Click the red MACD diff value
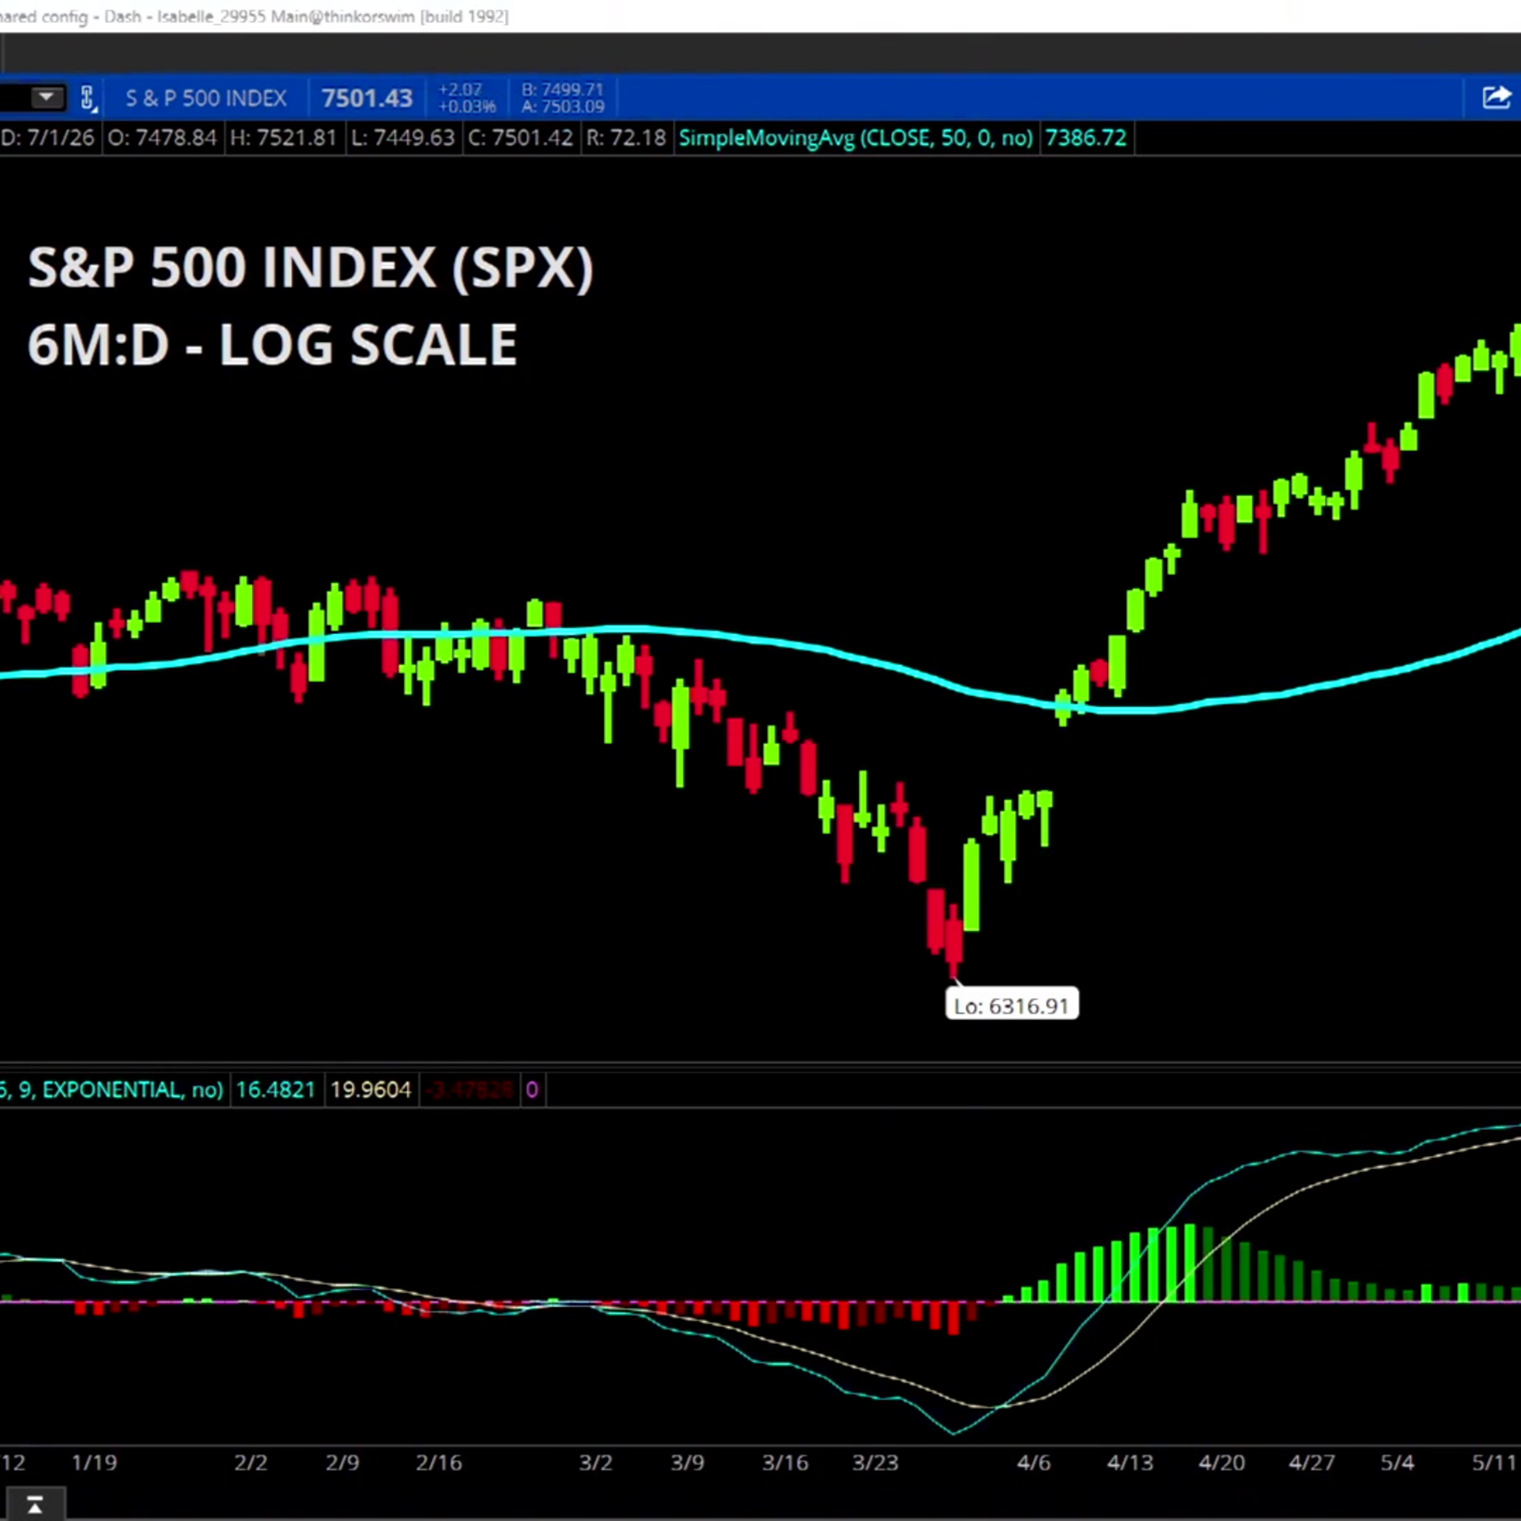Screen dimensions: 1521x1521 [x=469, y=1090]
